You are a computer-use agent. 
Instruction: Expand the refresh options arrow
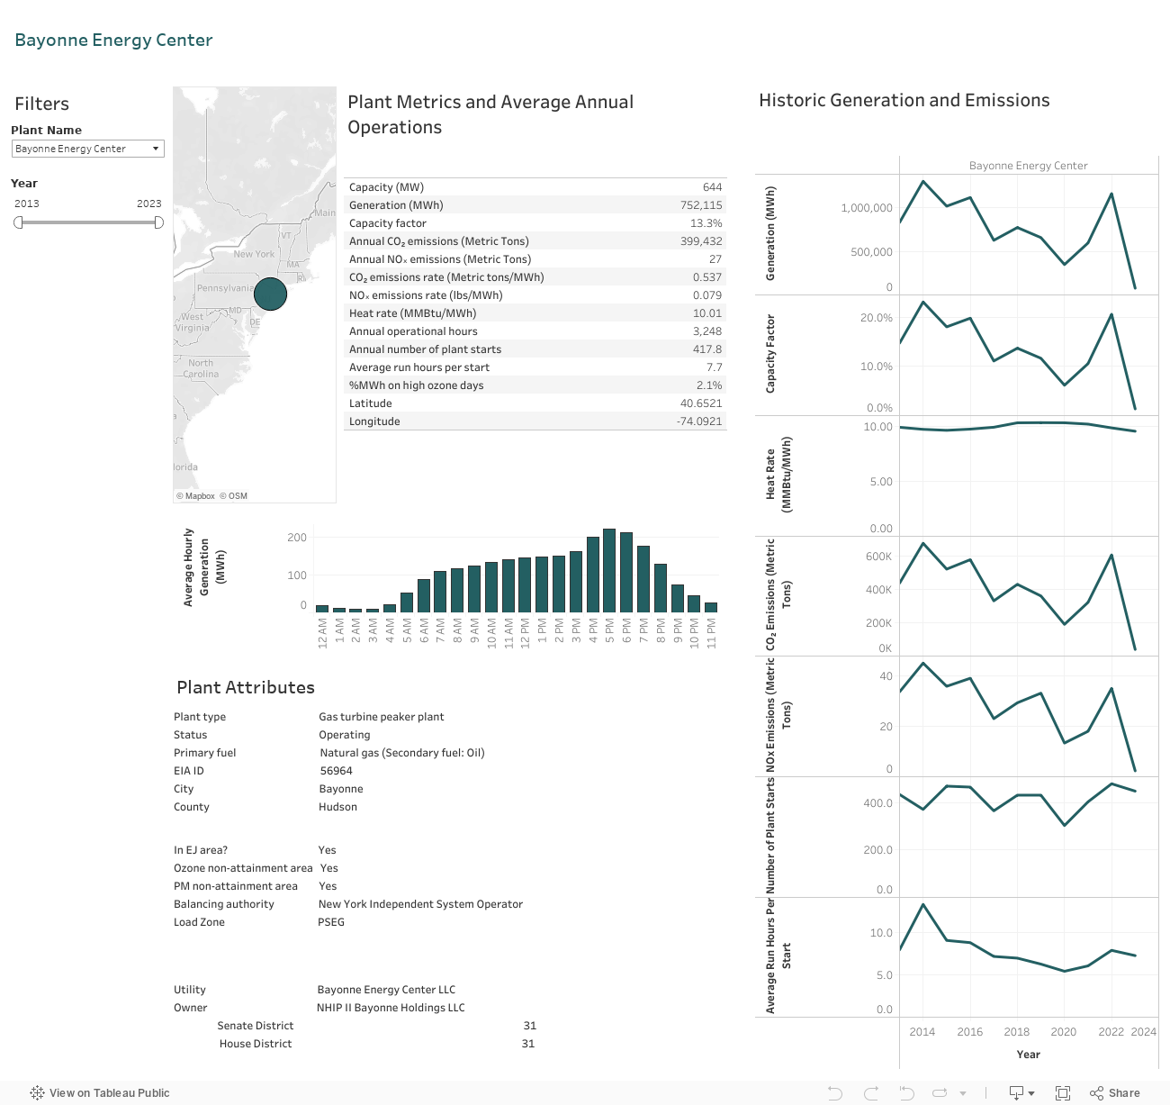tap(963, 1093)
